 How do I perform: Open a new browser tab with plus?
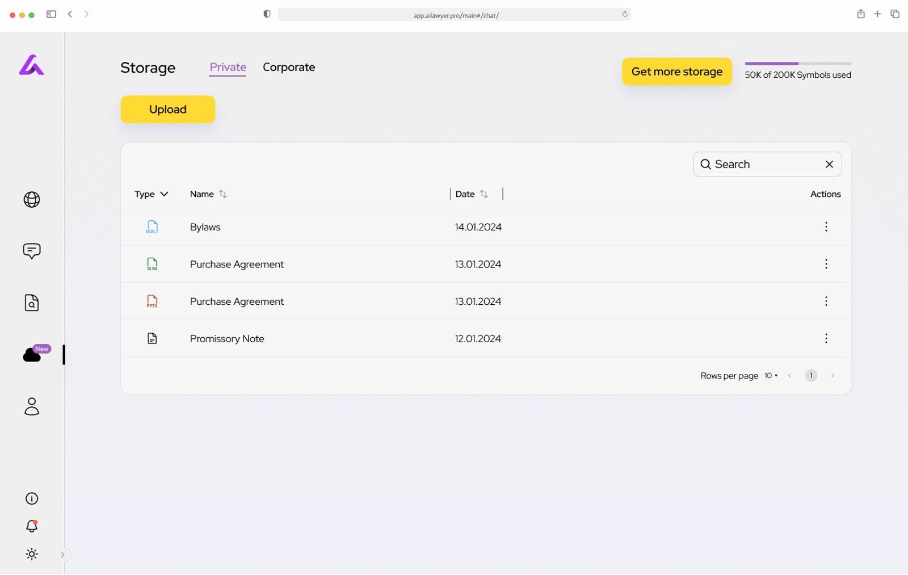[877, 14]
